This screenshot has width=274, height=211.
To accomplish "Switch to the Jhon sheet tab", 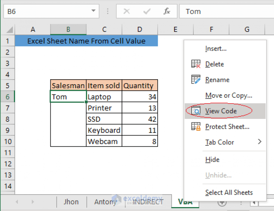I will [x=71, y=202].
